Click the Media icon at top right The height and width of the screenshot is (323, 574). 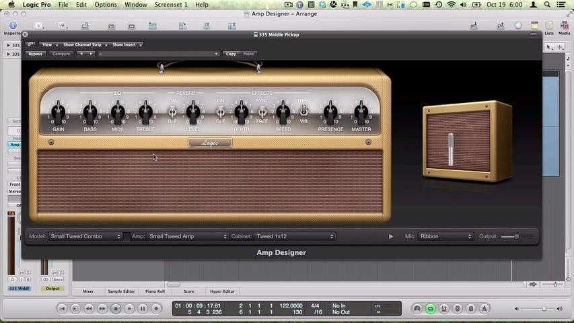[x=564, y=26]
